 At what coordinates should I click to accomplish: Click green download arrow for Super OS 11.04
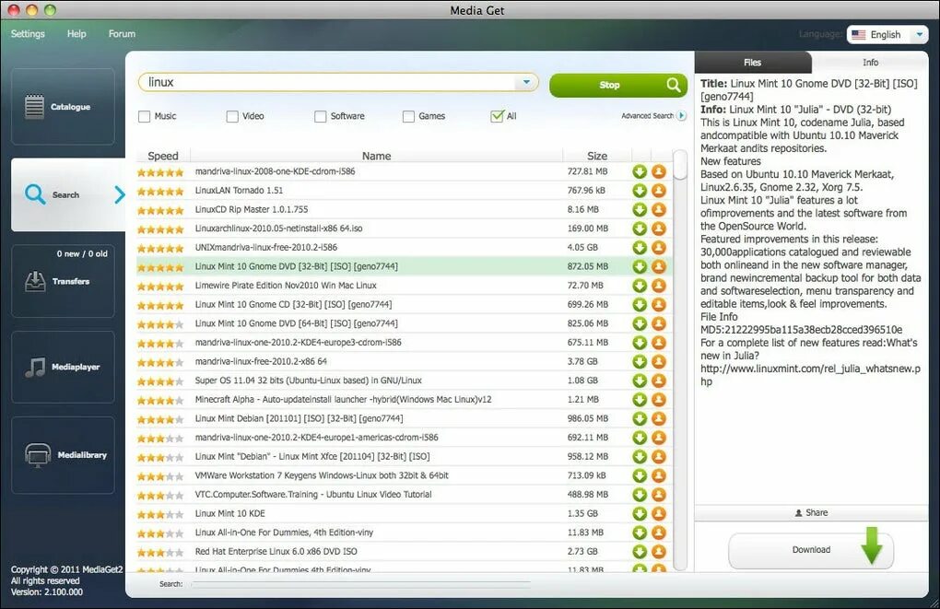(640, 381)
